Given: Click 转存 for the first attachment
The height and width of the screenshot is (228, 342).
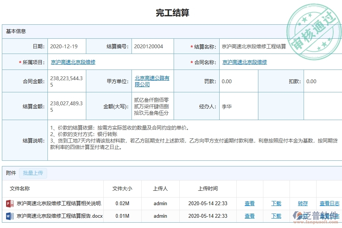Looking at the screenshot, I should 303,203.
